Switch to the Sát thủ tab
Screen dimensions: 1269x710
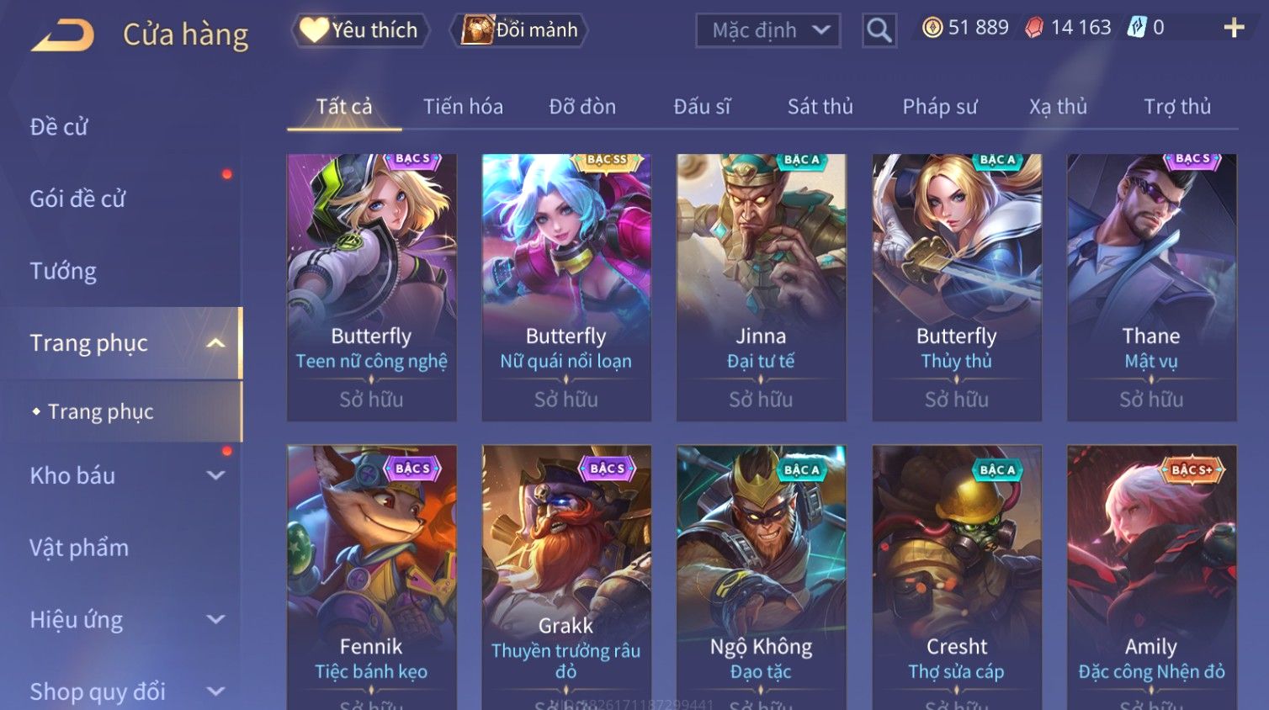(x=820, y=107)
